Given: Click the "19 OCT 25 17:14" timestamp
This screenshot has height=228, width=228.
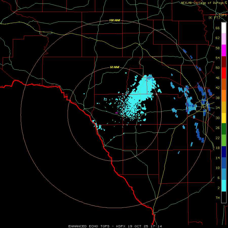Looking at the screenshot, I should point(145,226).
